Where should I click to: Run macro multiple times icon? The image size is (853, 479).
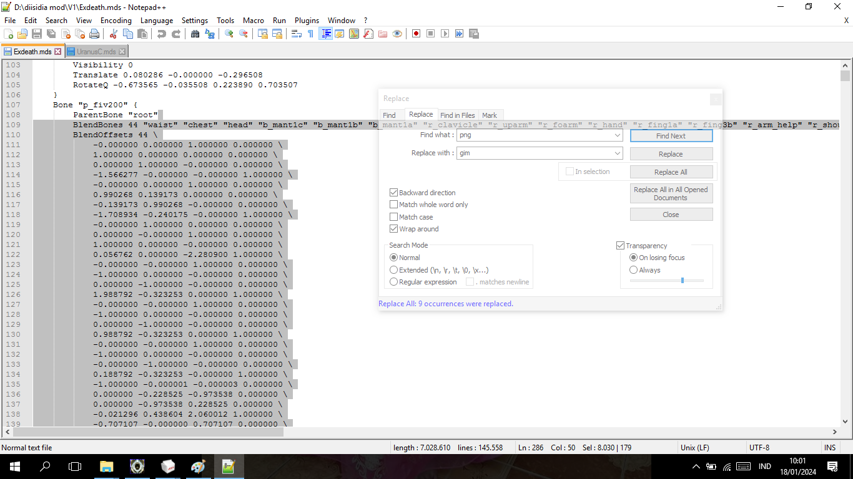point(459,34)
